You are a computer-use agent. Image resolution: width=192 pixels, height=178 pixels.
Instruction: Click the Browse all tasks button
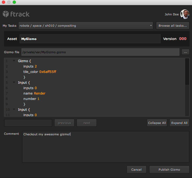pos(173,26)
